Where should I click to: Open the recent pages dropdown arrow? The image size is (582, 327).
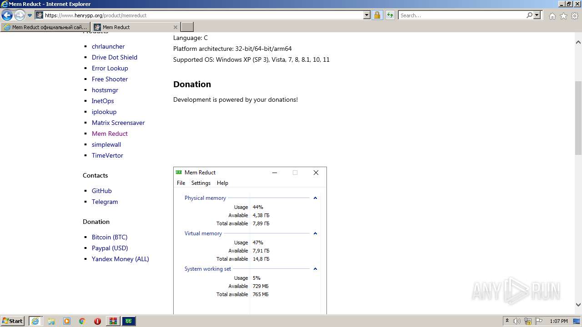(x=30, y=15)
